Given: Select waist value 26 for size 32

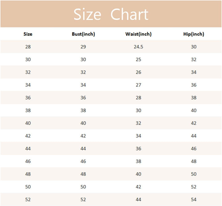Looking at the screenshot, I should [138, 72].
